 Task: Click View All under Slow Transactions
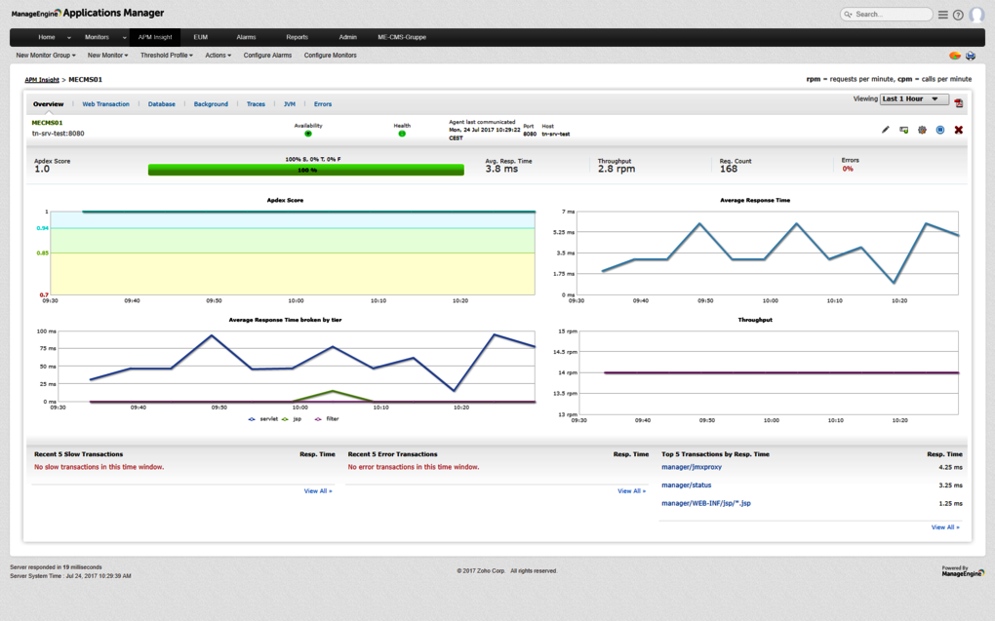(x=317, y=491)
